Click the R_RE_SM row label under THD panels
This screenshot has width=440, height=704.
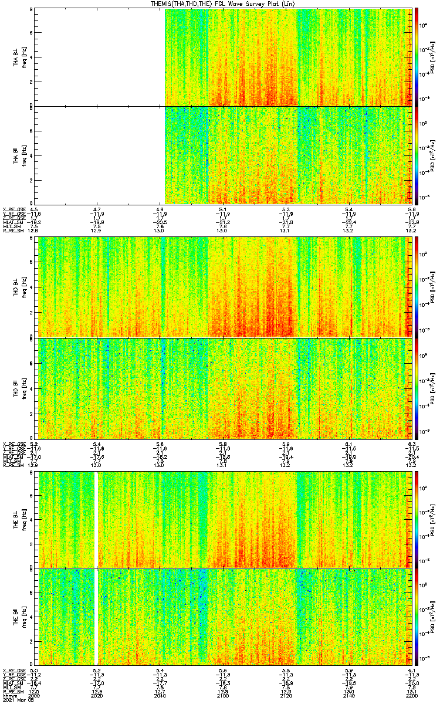[x=12, y=465]
